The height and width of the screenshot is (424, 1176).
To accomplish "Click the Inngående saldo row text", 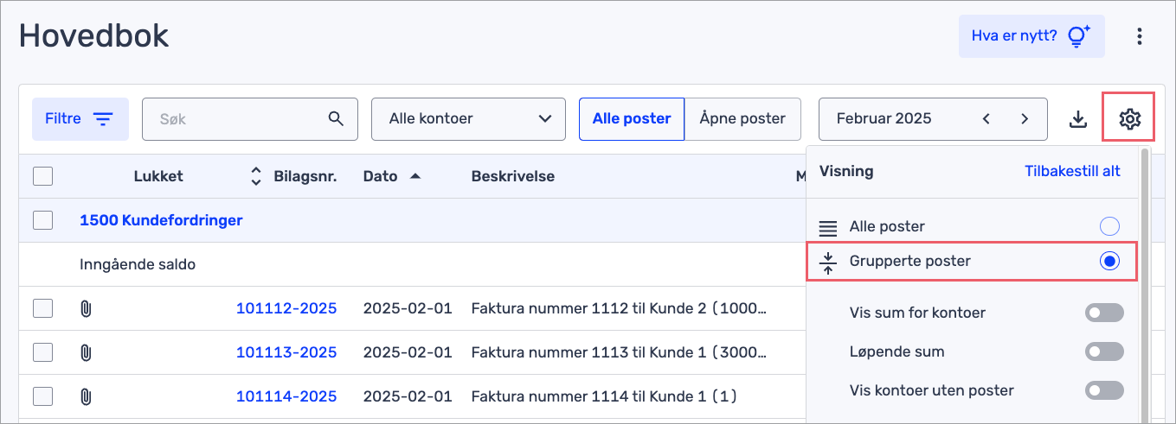I will click(x=138, y=264).
